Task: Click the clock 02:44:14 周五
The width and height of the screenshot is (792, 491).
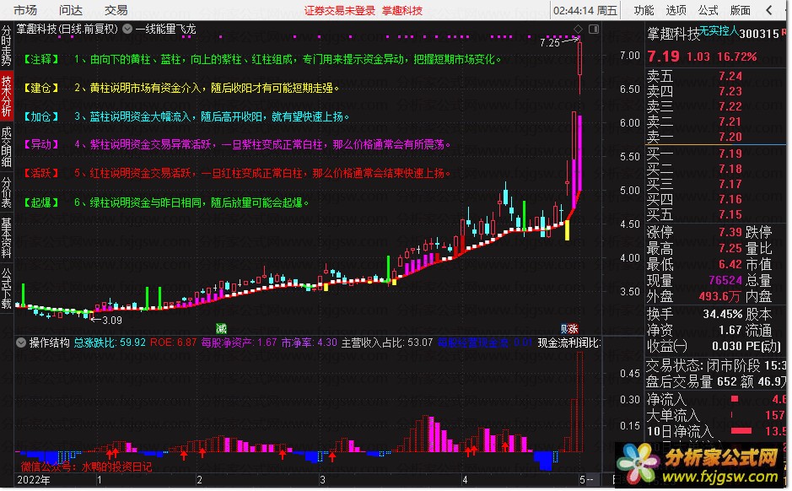Action: (585, 11)
